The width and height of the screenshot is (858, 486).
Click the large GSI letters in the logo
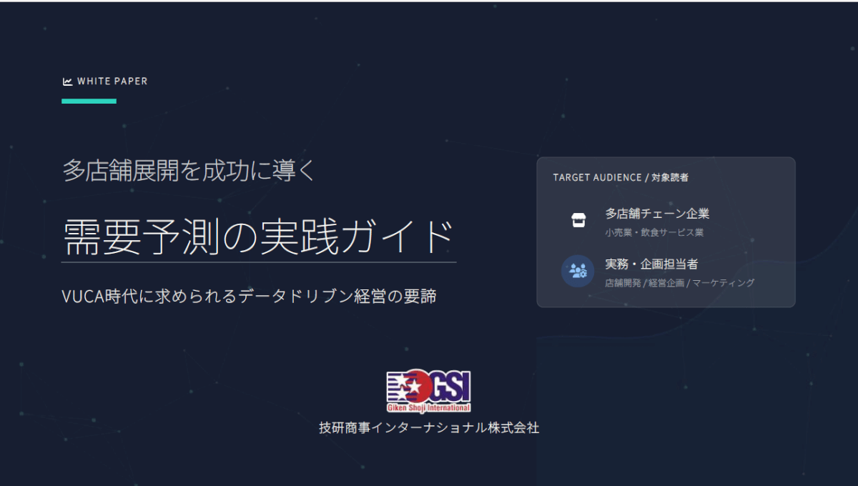(x=450, y=387)
